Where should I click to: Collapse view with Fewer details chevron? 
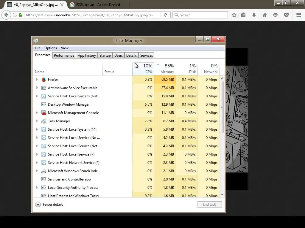(38, 205)
